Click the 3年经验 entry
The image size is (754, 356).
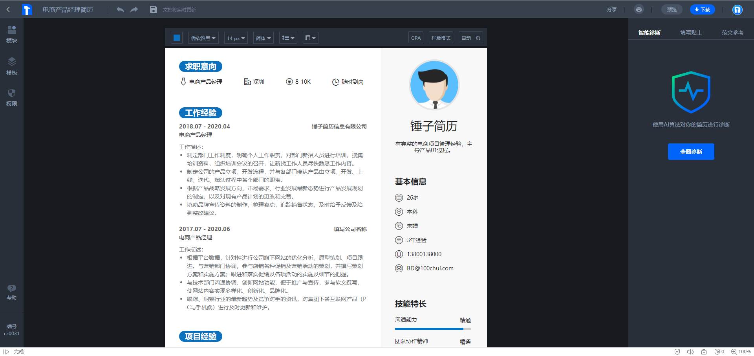417,240
